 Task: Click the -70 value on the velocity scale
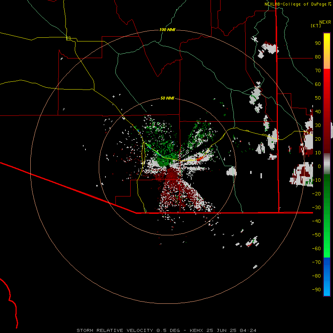[x=316, y=262]
